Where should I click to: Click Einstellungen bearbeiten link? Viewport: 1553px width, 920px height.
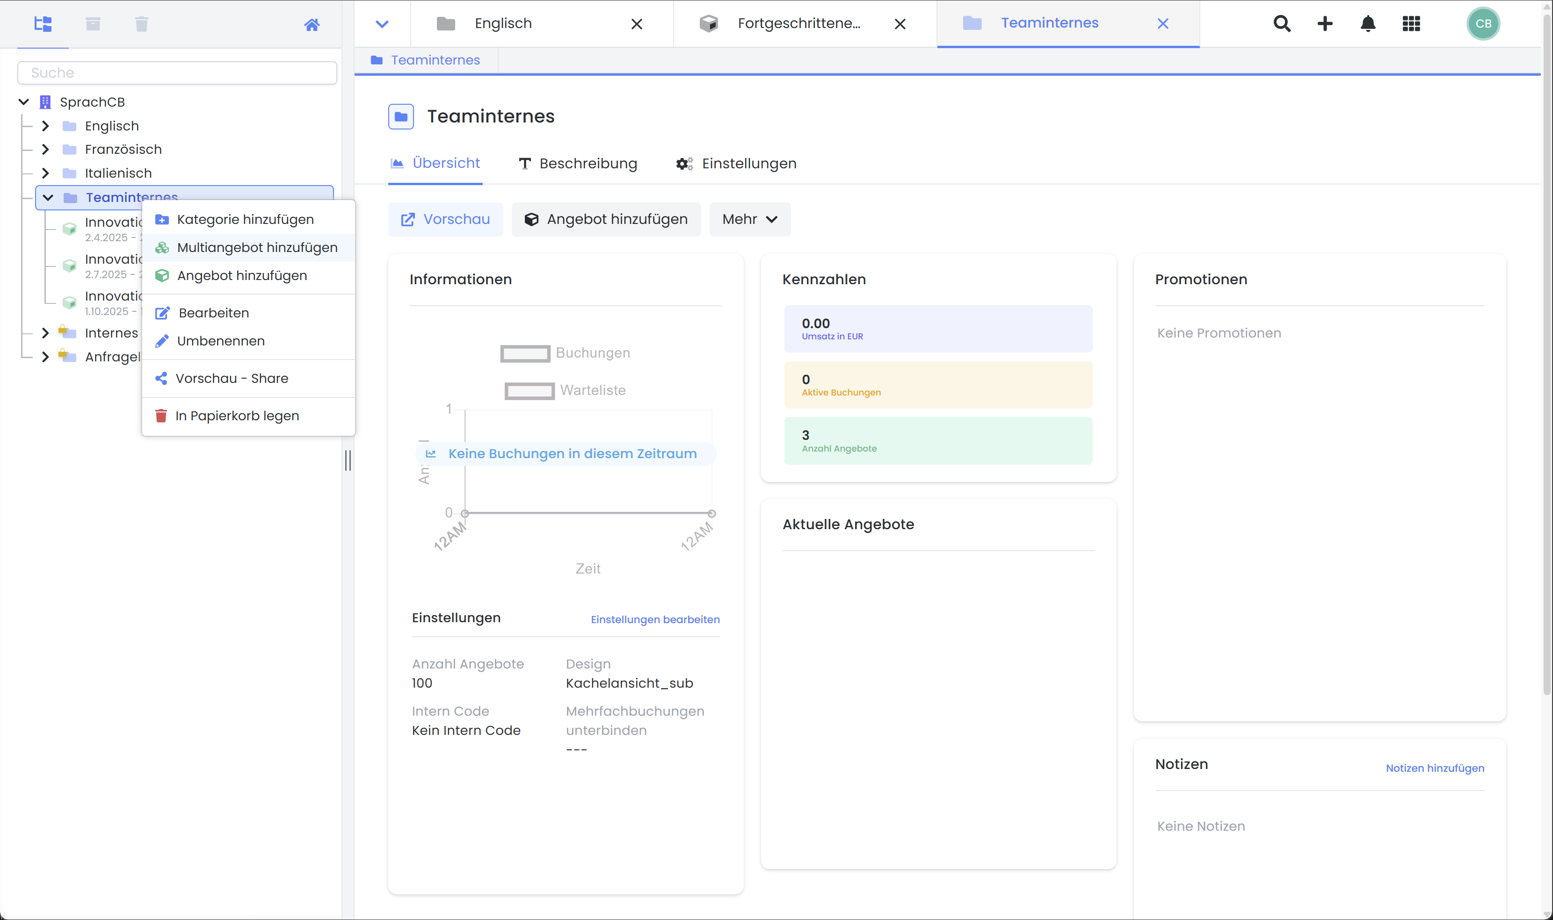[x=655, y=619]
